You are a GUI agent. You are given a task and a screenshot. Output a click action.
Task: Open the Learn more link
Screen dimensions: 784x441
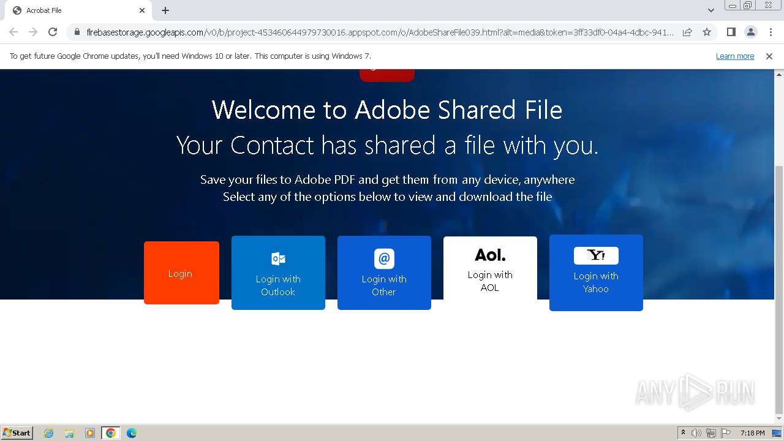click(x=735, y=56)
